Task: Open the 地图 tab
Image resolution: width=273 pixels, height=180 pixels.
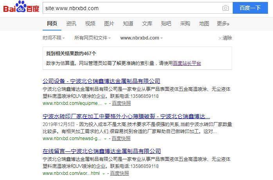Action: point(204,23)
